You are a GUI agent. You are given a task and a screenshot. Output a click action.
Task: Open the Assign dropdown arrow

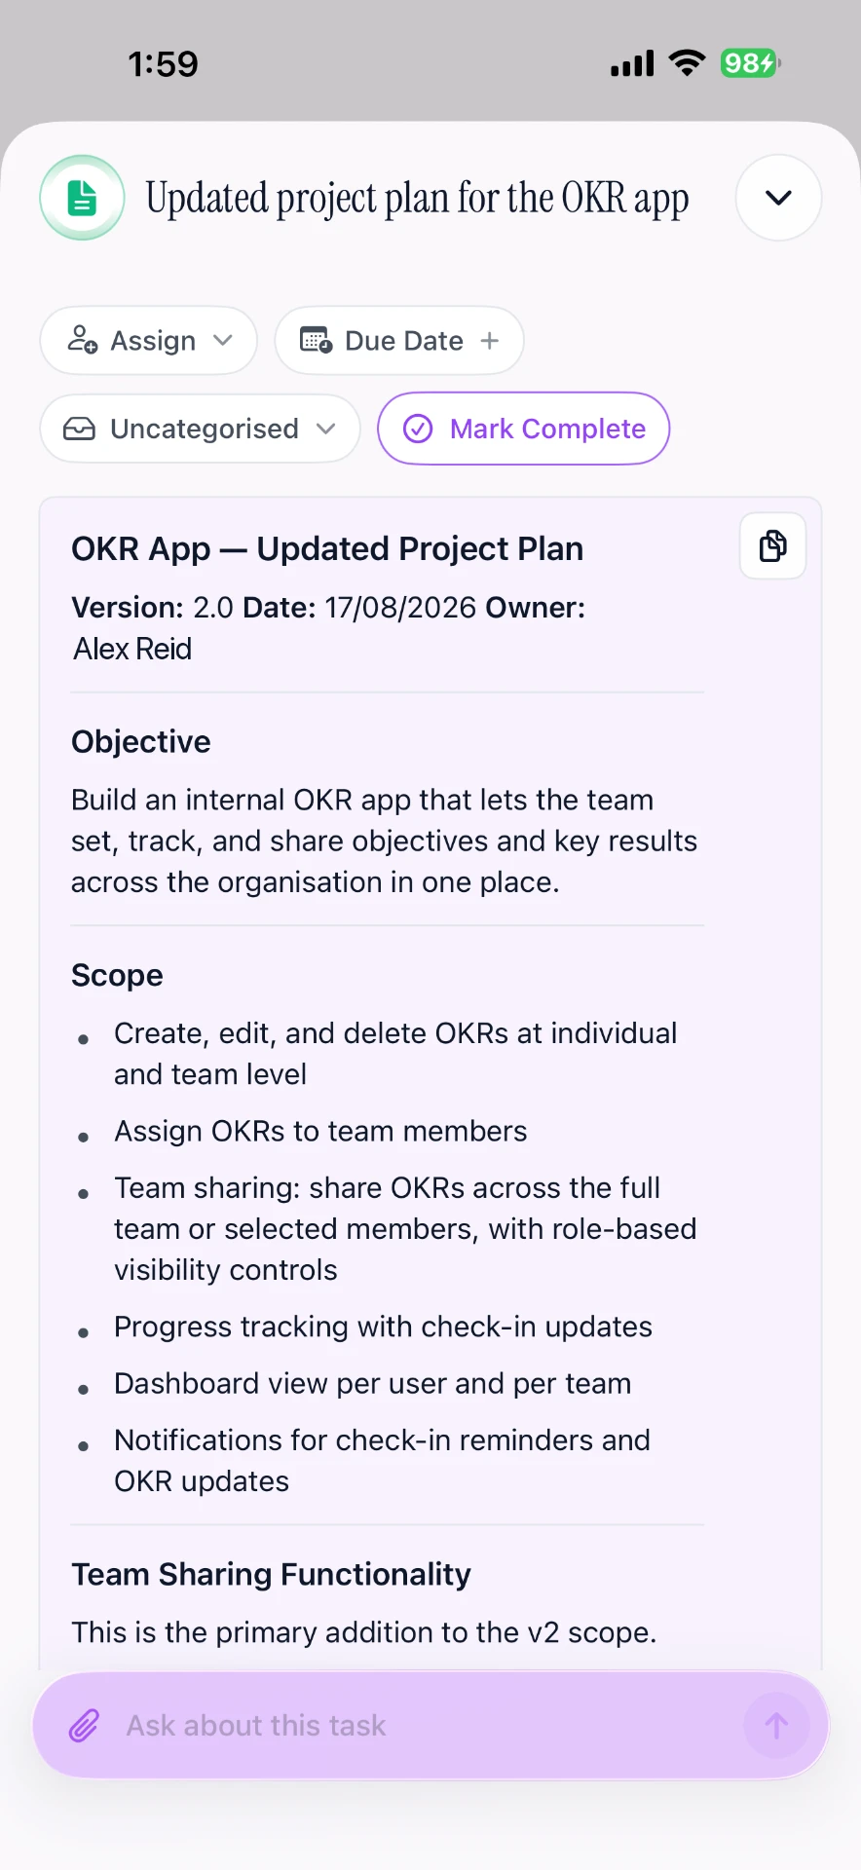(223, 340)
